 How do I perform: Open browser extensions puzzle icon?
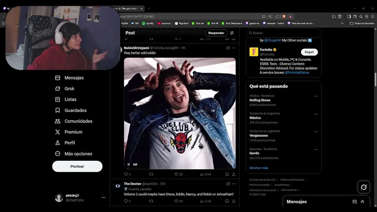coord(334,16)
